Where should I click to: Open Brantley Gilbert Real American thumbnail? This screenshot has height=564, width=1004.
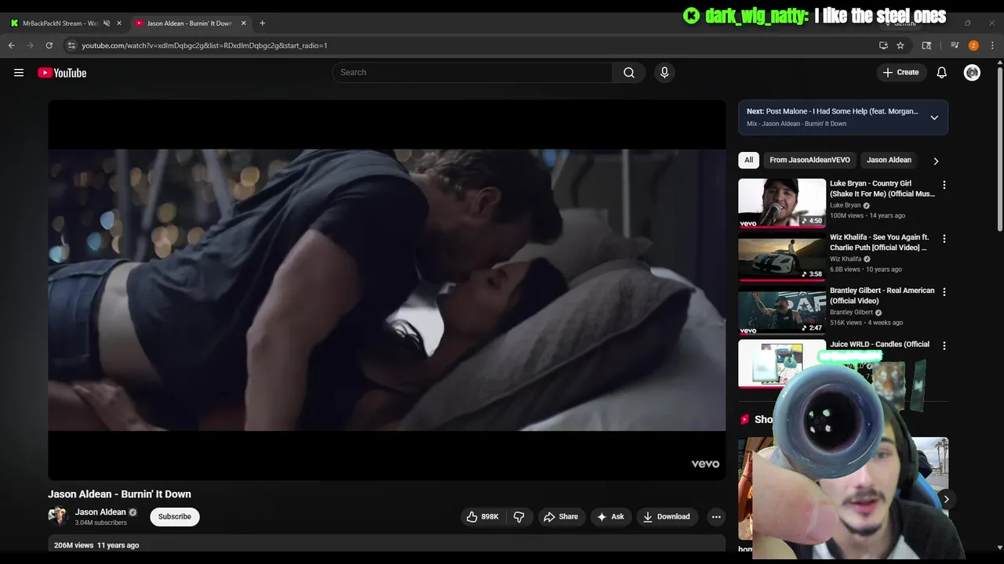tap(782, 310)
